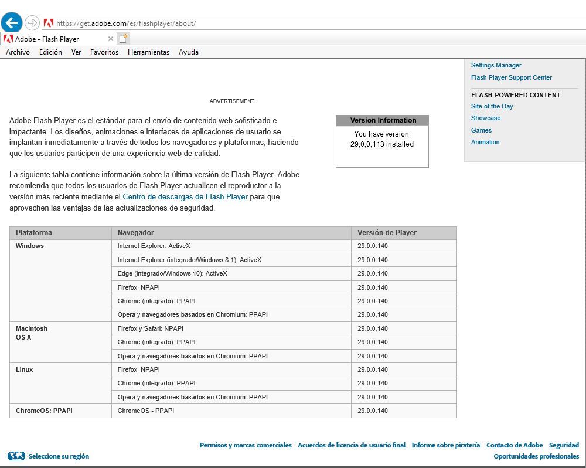Open the Archivo menu
This screenshot has width=586, height=468.
(18, 52)
